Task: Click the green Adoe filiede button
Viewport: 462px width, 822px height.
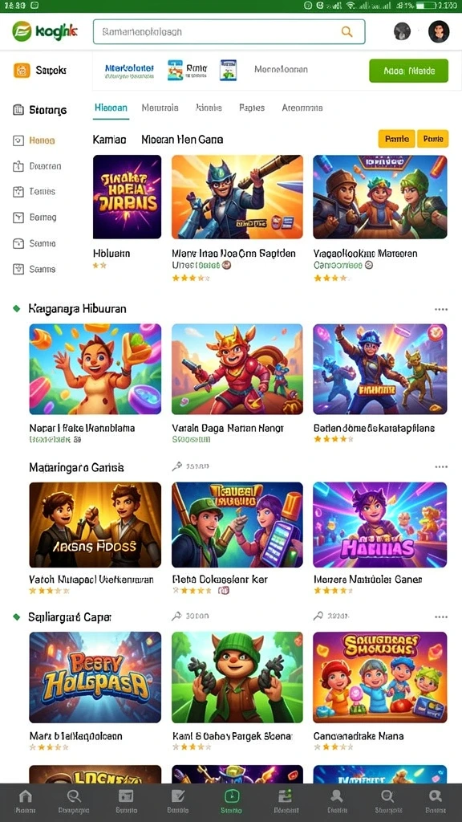Action: pyautogui.click(x=408, y=71)
